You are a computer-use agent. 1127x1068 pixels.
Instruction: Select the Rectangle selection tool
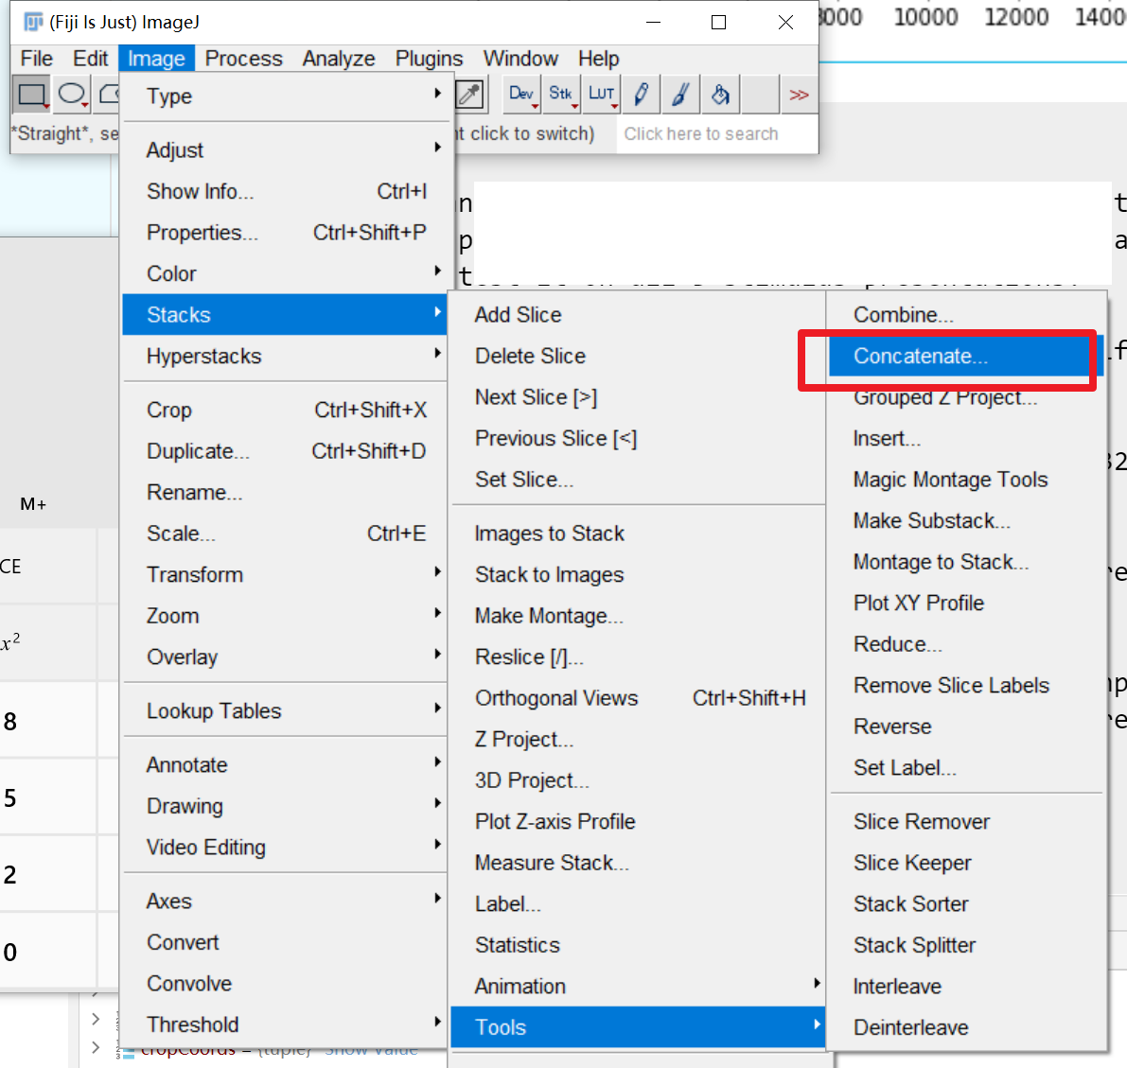pos(31,95)
